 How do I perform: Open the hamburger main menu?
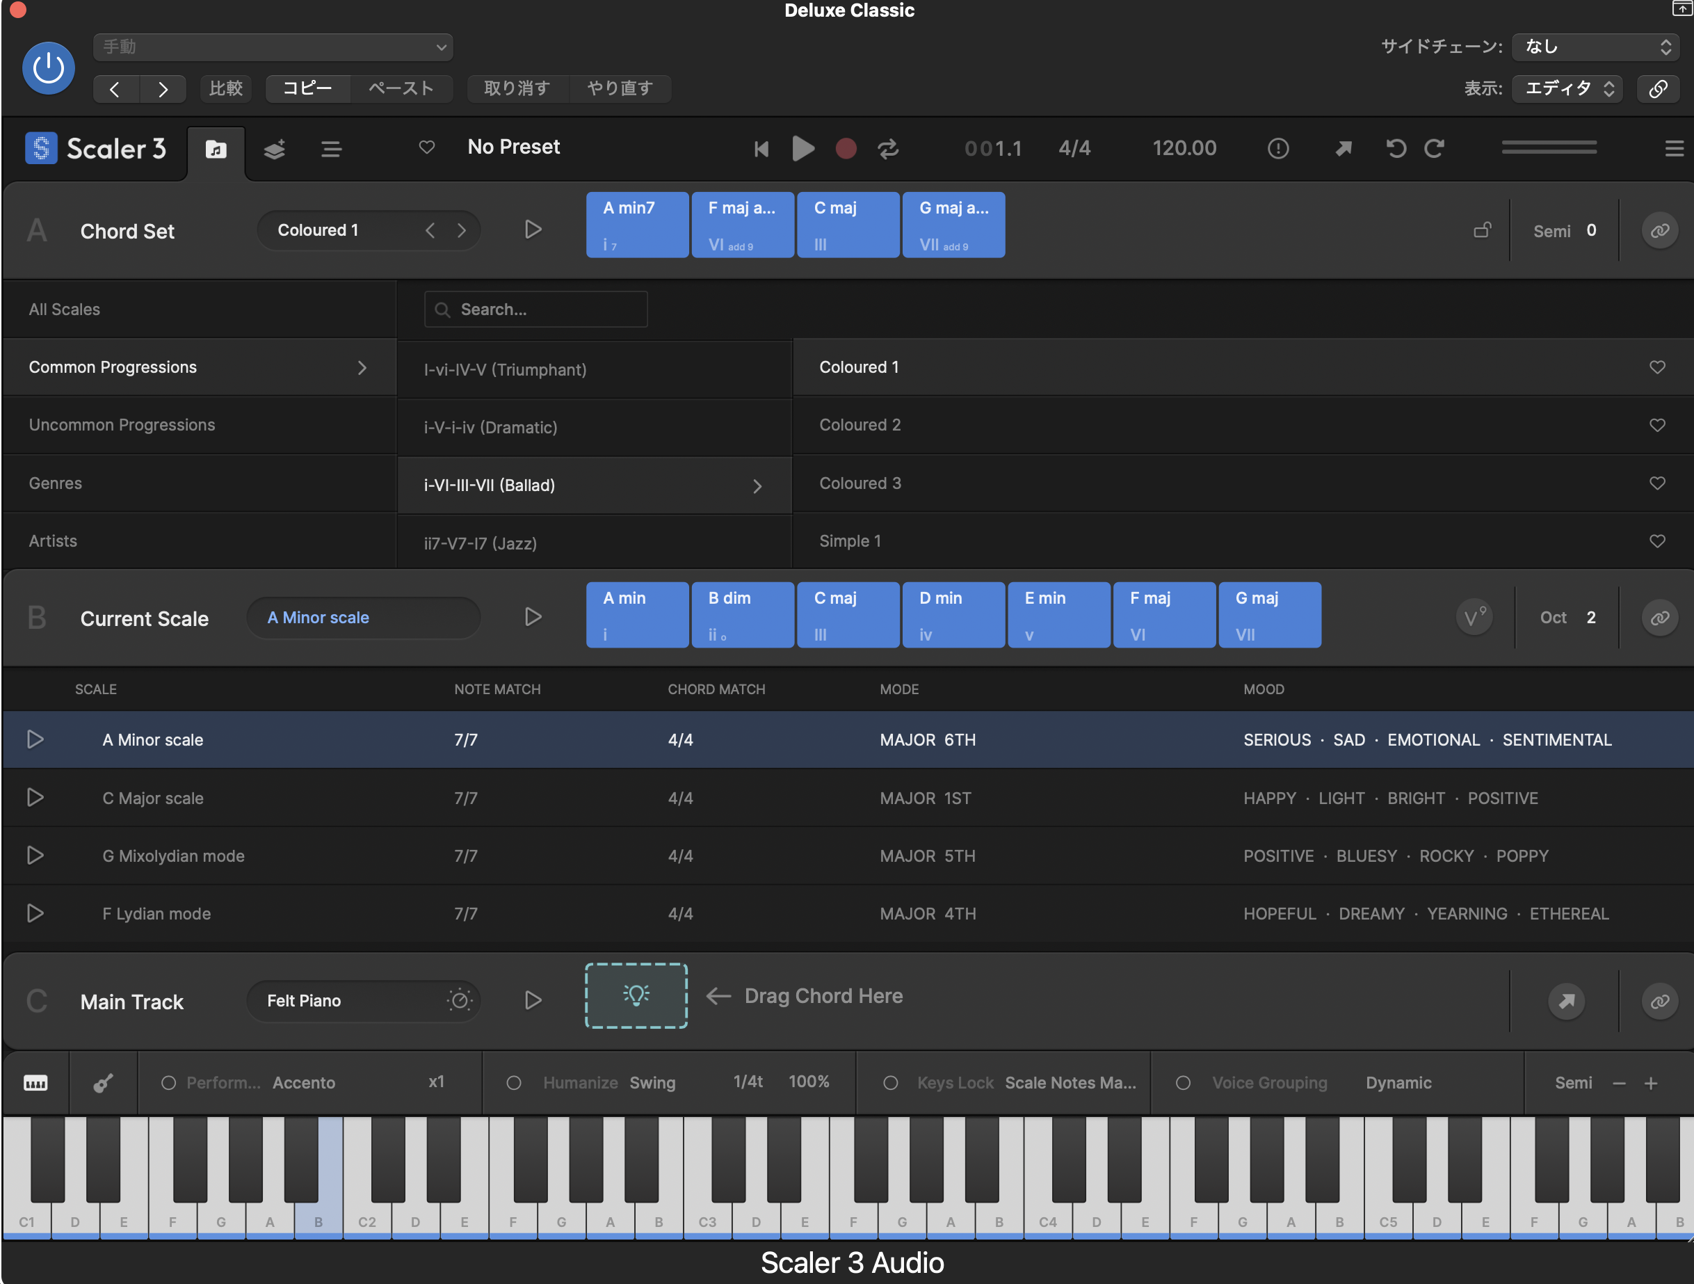(x=1673, y=149)
